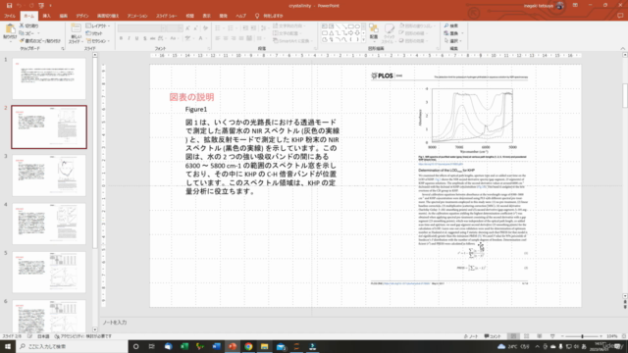The height and width of the screenshot is (353, 628).
Task: Search with 検索 in editing group
Action: (x=451, y=25)
